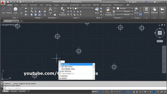
Task: Expand the Annotation panel dropdown
Action: (x=53, y=18)
